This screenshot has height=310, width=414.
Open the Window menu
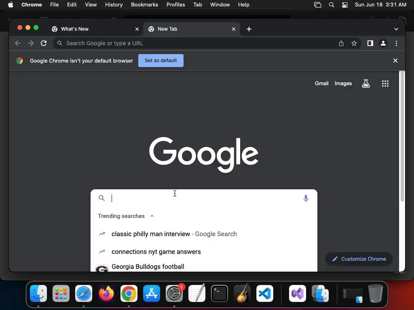tap(220, 5)
